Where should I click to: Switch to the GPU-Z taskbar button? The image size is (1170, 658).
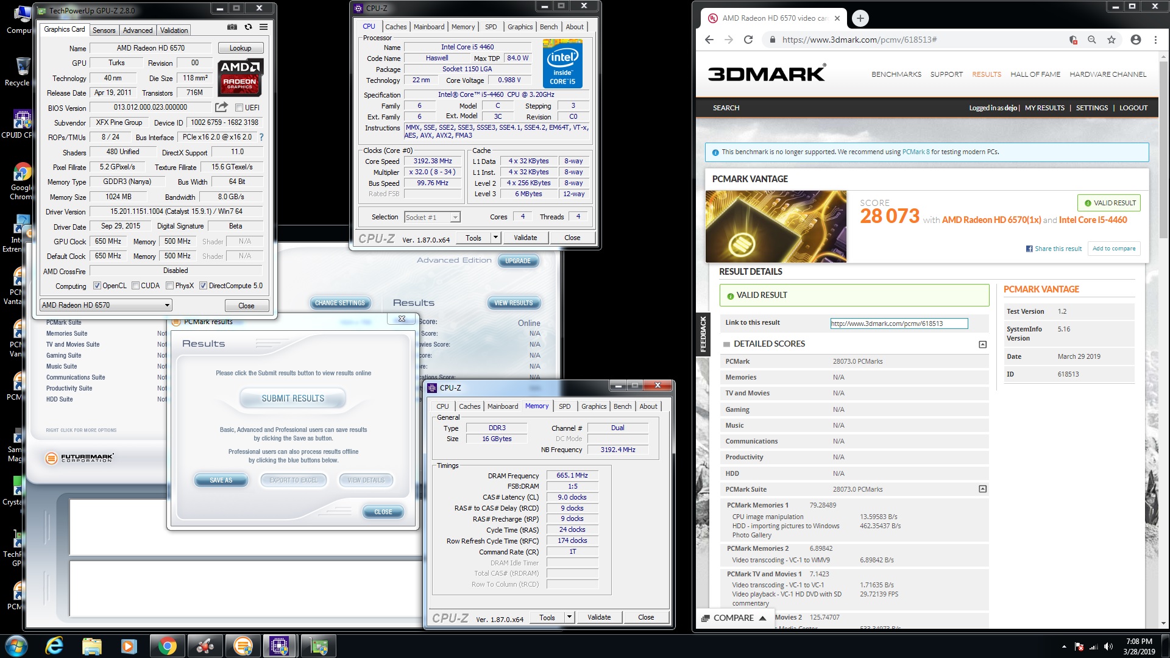tap(317, 646)
